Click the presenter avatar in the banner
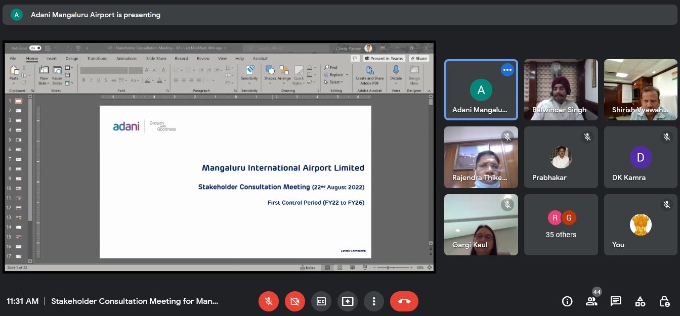 17,15
